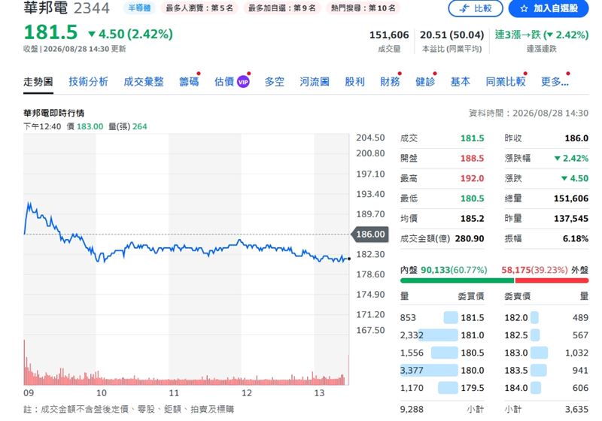This screenshot has width=602, height=421.
Task: Click ask volume 1,032
Action: coord(576,353)
